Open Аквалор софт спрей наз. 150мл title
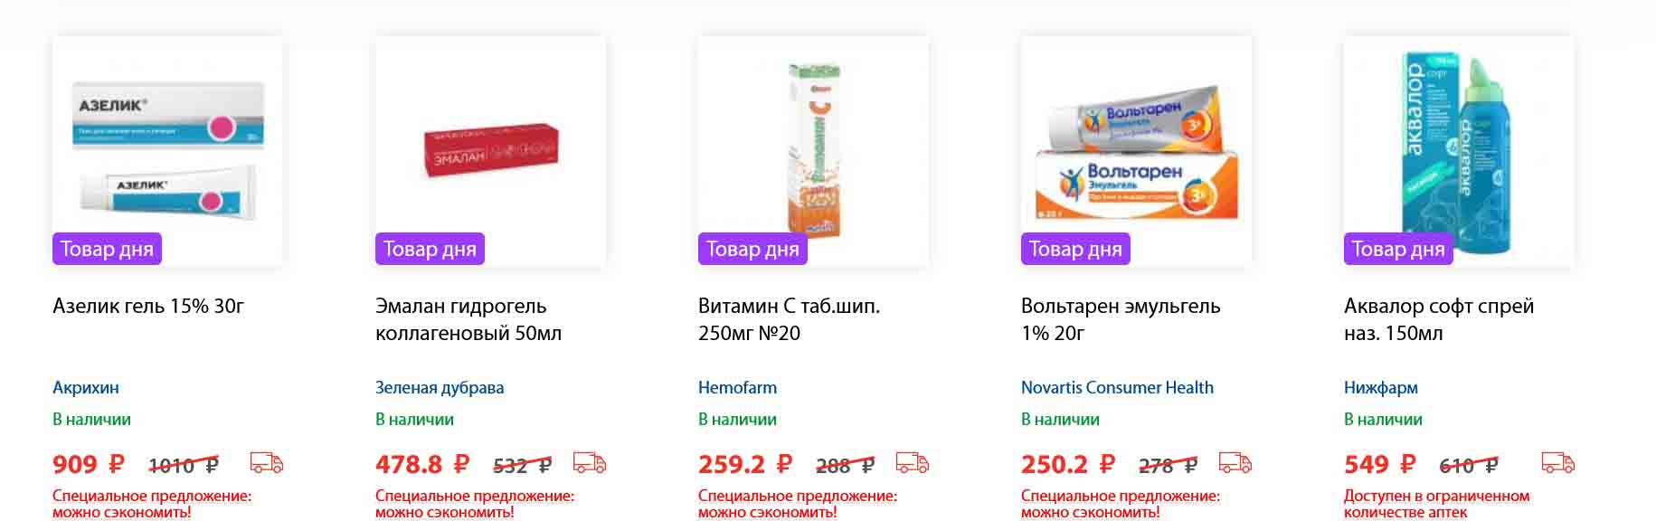The image size is (1656, 521). tap(1438, 319)
